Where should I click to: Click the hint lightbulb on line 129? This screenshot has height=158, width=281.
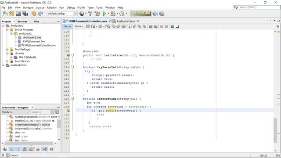[68, 111]
